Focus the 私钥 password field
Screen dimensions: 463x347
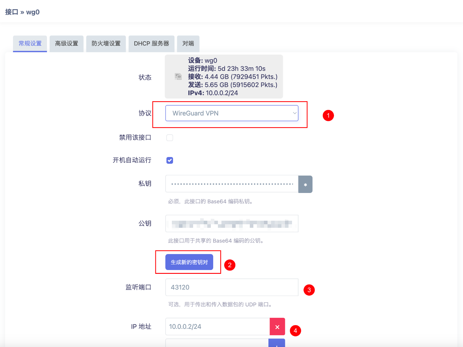(232, 184)
